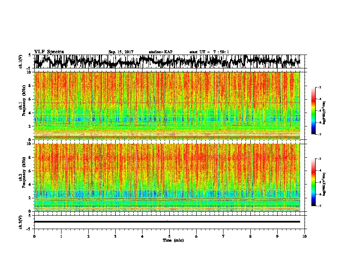Click the "5" tick on ch.1(V) axis
The image size is (343, 265).
(x=29, y=55)
